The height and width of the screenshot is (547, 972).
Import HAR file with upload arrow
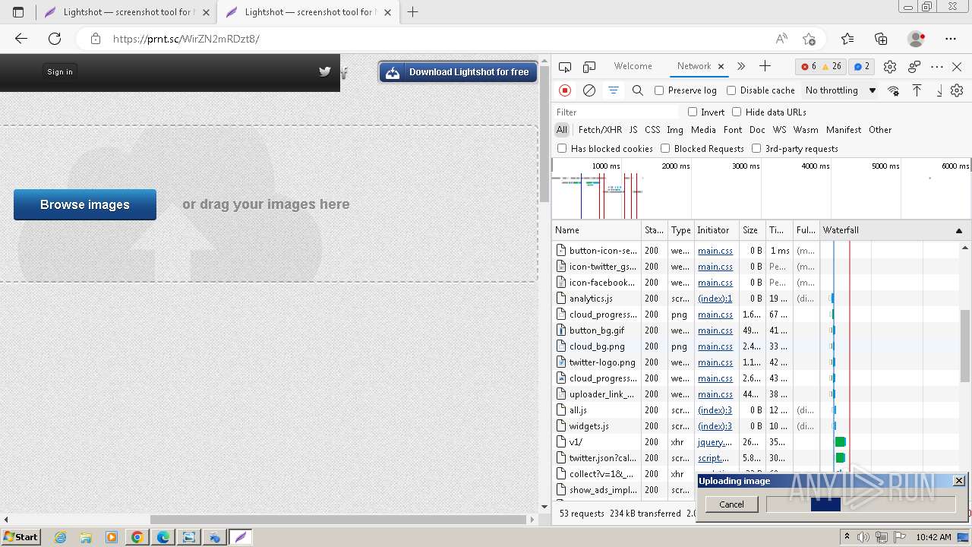tap(917, 90)
